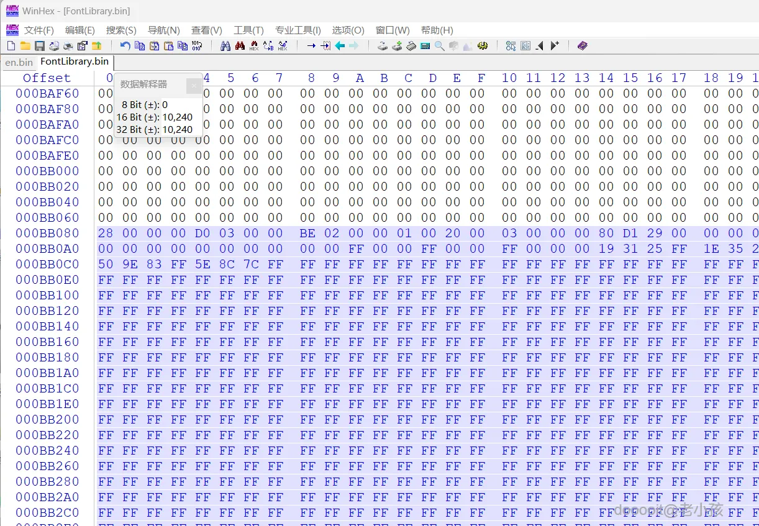This screenshot has width=759, height=526.
Task: Create a new file with the New icon
Action: pos(11,46)
